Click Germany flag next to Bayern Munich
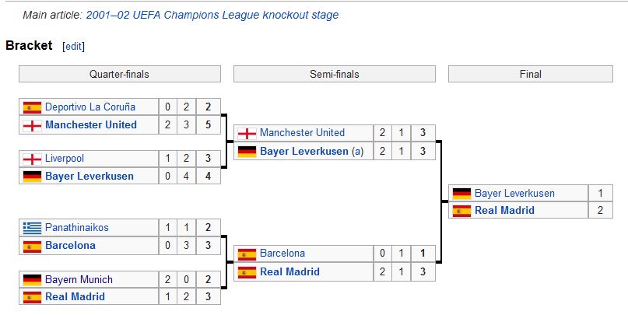628x315 pixels. click(x=32, y=279)
